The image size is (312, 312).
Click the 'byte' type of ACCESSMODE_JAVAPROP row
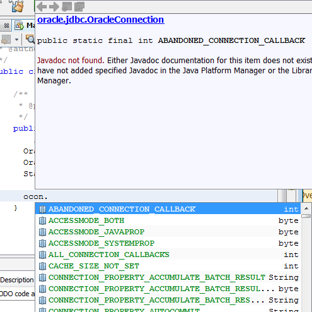[289, 232]
